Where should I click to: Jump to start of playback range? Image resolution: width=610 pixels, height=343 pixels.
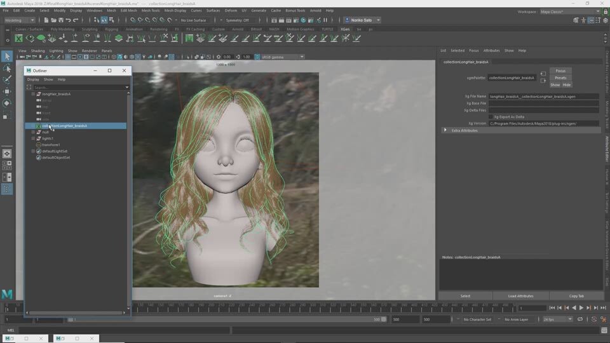(552, 308)
